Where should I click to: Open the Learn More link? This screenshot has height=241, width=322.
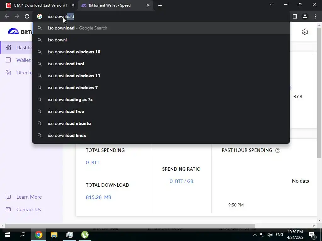click(x=29, y=197)
